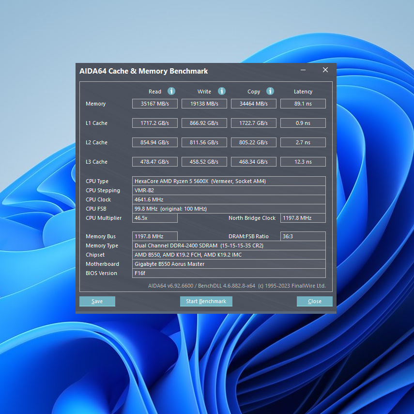Click the CPU Type field showing Ryzen 5 5600X

[229, 181]
